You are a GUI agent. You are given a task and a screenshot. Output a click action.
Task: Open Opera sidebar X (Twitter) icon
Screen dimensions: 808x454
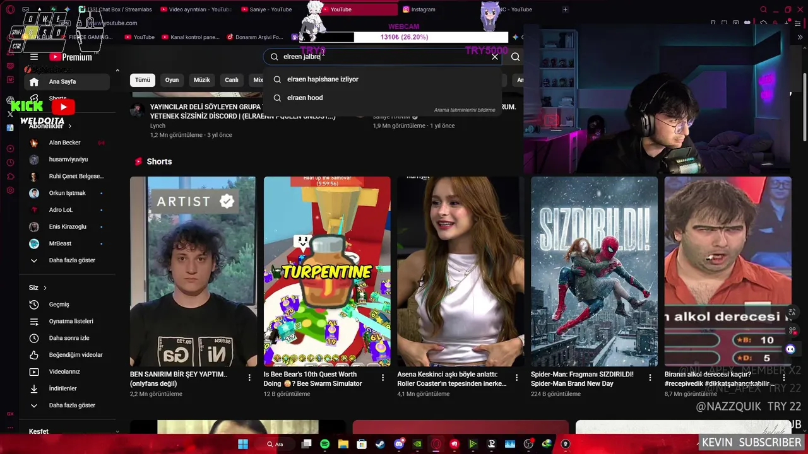pyautogui.click(x=10, y=114)
